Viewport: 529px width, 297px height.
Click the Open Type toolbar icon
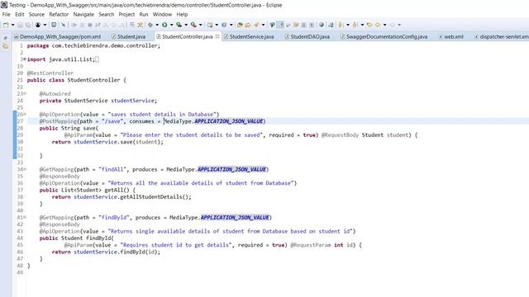coord(240,25)
